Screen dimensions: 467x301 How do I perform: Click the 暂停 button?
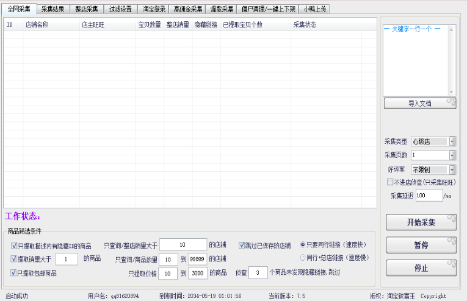coord(421,245)
